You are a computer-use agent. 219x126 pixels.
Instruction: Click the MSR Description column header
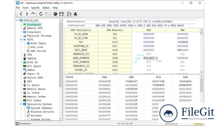pyautogui.click(x=81, y=30)
